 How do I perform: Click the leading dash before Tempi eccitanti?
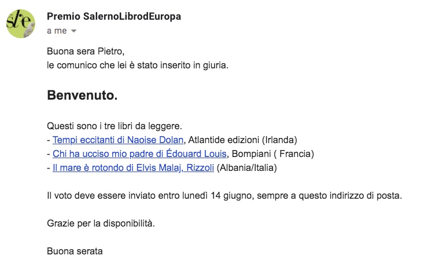(49, 140)
